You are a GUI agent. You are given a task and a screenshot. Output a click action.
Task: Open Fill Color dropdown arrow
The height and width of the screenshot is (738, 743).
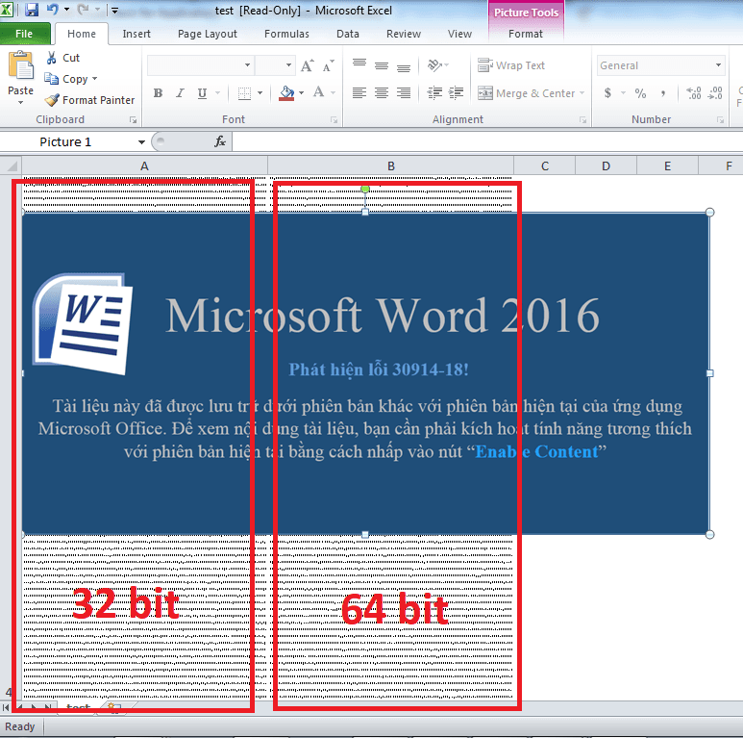(x=302, y=93)
